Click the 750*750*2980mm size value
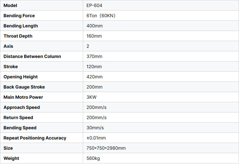 point(106,148)
